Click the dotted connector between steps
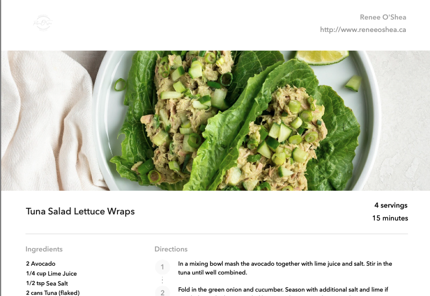 pyautogui.click(x=162, y=280)
